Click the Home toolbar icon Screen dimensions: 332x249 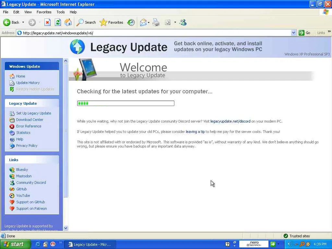tap(68, 22)
